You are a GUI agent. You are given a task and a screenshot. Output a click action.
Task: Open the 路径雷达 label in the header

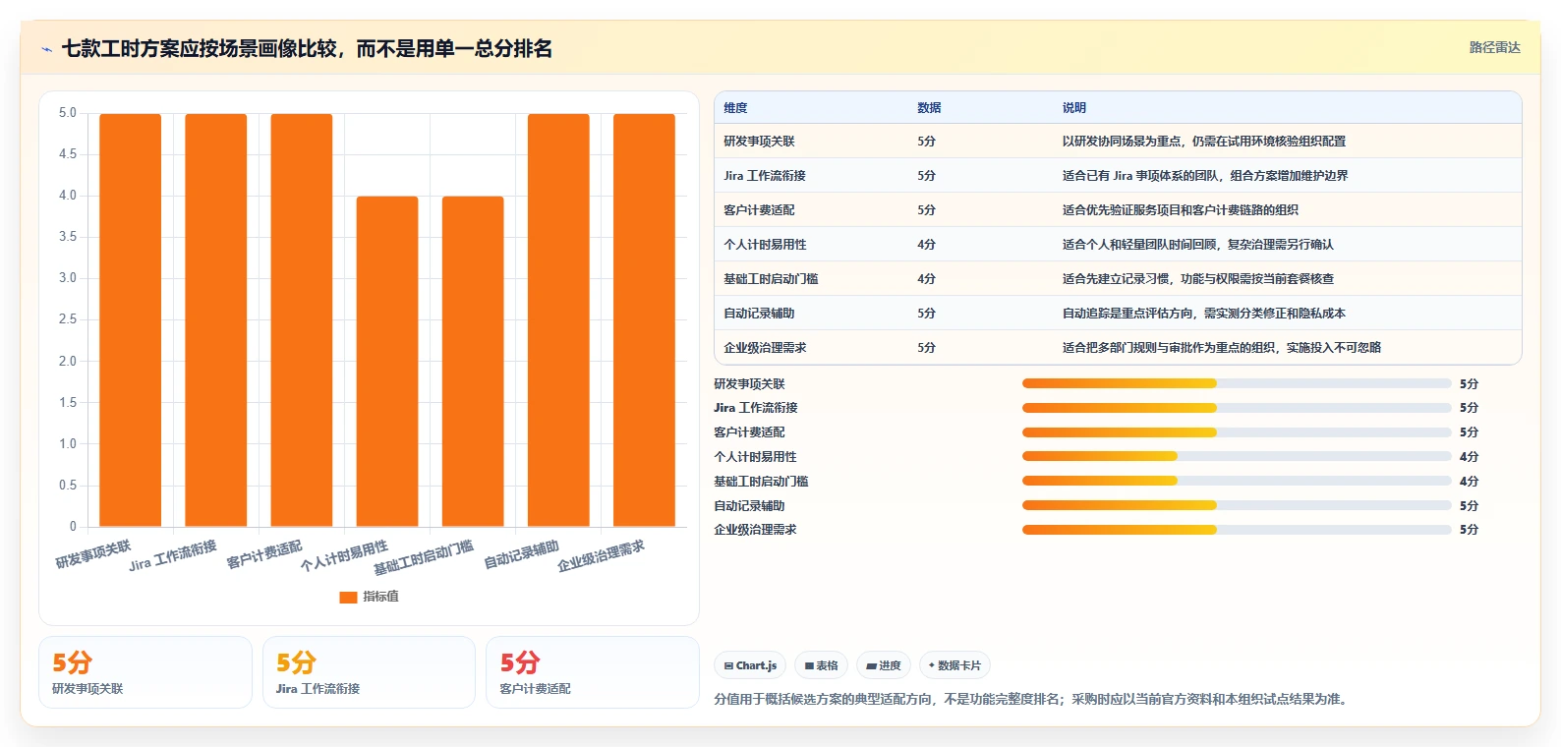click(x=1494, y=47)
